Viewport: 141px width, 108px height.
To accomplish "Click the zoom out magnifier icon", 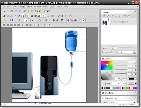I will pos(4,16).
